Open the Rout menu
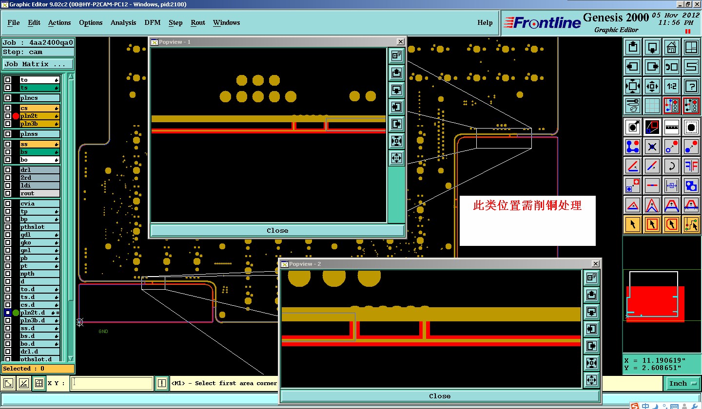 (198, 22)
